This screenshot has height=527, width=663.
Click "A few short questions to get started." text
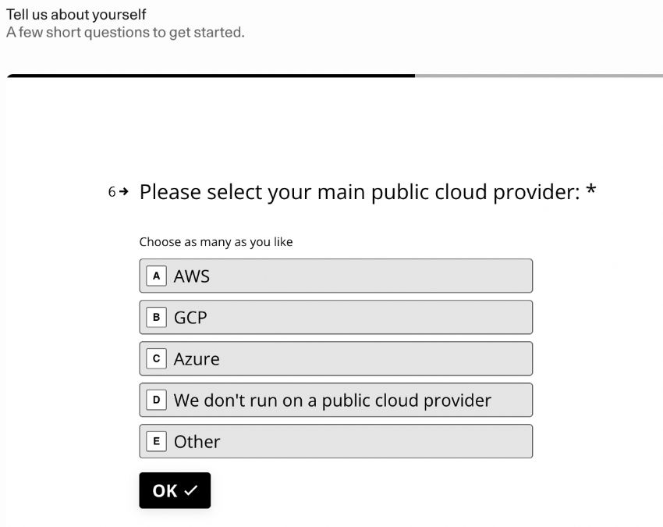click(125, 32)
